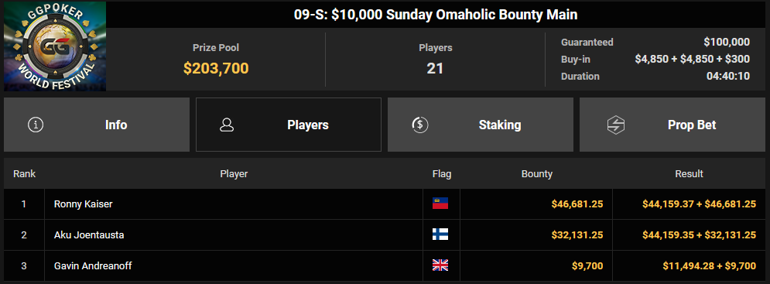770x284 pixels.
Task: Select the Players tab
Action: coord(289,125)
